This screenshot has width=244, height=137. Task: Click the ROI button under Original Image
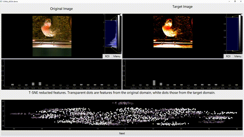(107, 56)
